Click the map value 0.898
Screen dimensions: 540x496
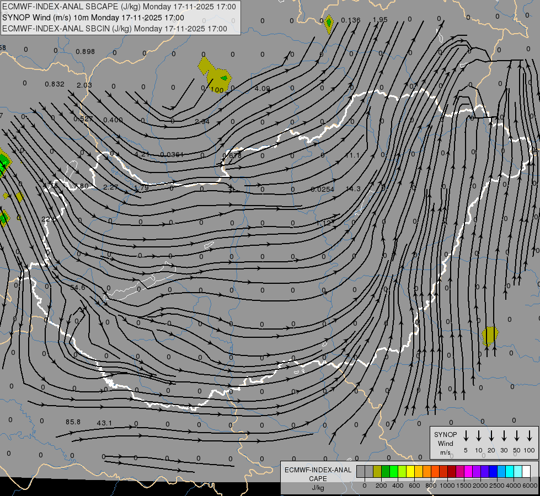pyautogui.click(x=85, y=52)
